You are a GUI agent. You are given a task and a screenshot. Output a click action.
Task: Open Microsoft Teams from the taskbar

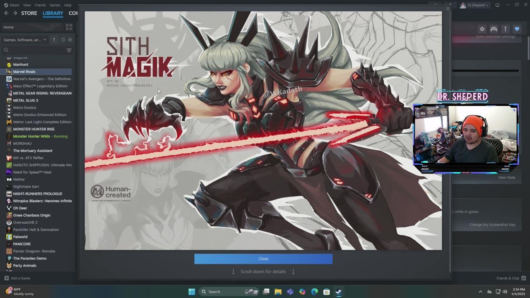(x=290, y=291)
